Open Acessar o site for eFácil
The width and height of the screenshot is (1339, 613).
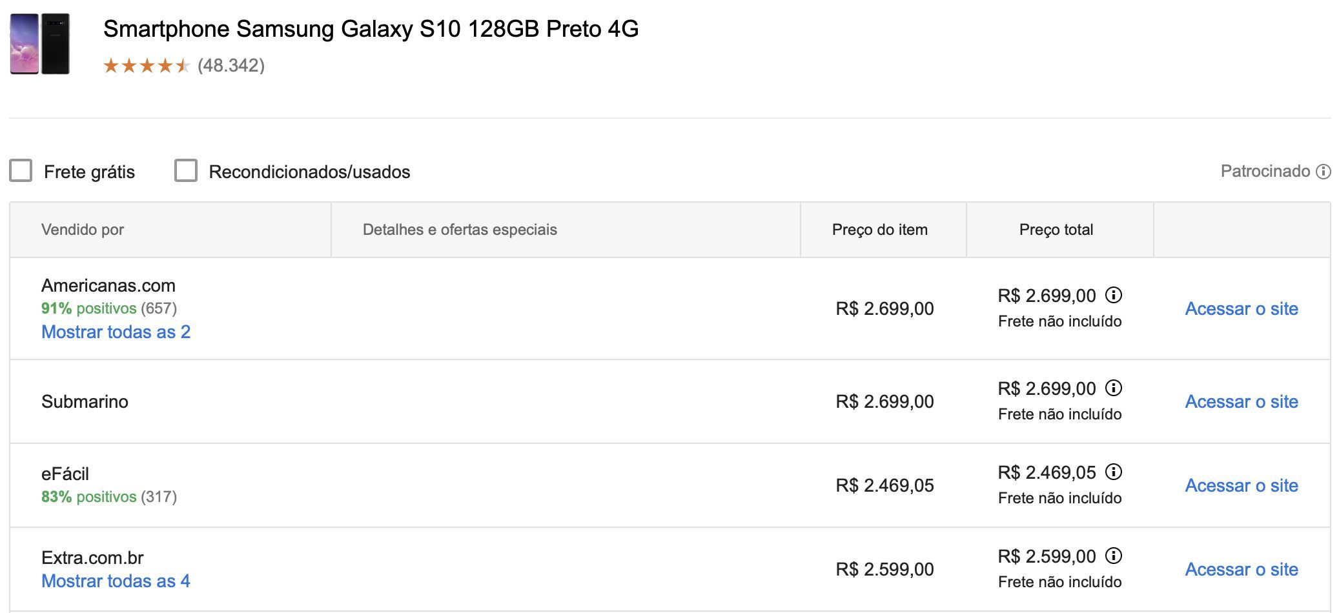(x=1242, y=485)
